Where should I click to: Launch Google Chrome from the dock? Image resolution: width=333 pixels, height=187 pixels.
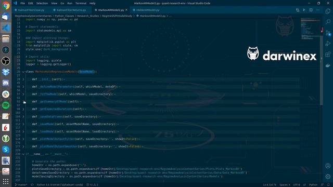[6, 6]
